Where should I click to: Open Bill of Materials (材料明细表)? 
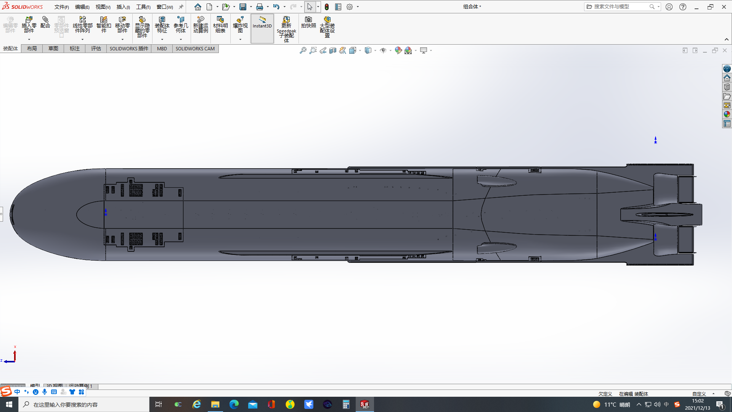[220, 25]
